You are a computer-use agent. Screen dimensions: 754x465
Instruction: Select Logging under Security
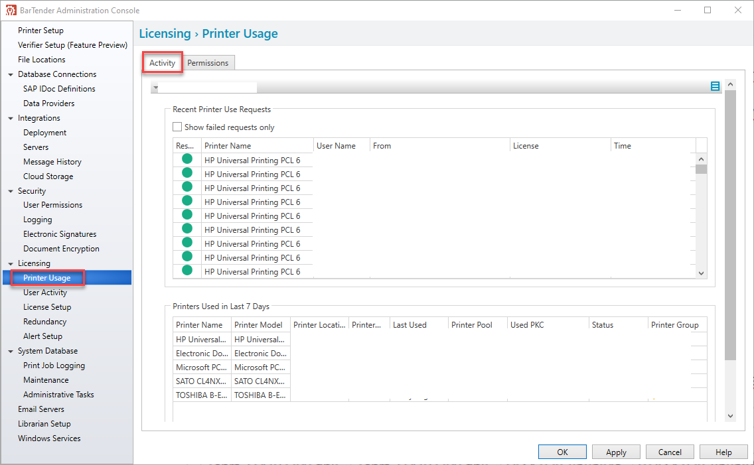(x=38, y=220)
